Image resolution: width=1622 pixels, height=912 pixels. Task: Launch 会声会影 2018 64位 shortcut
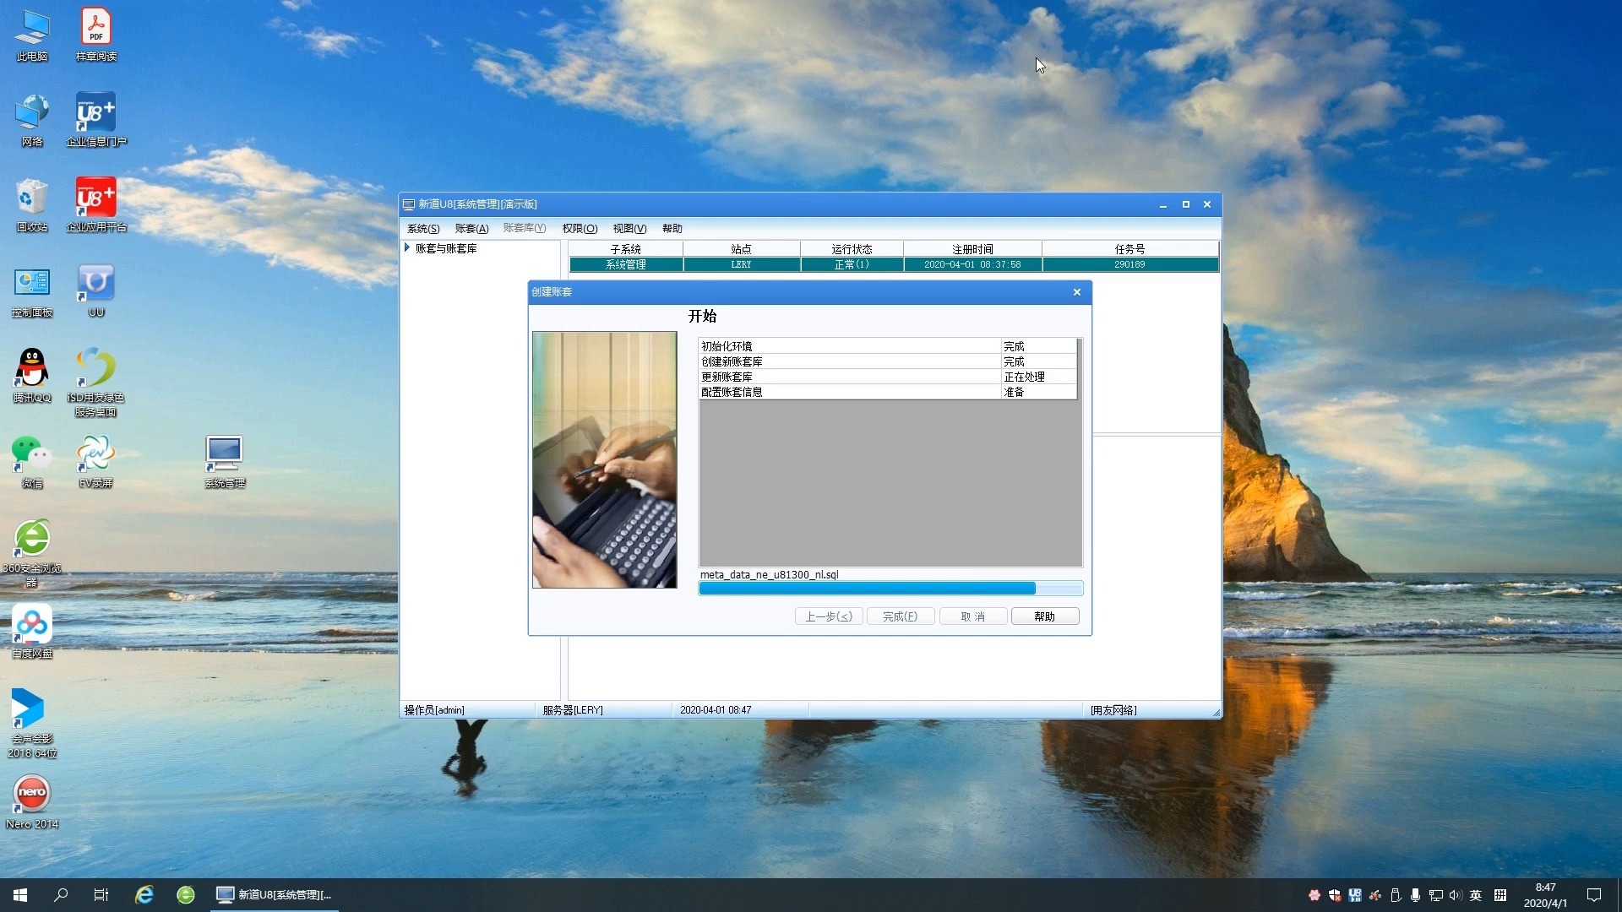click(32, 724)
